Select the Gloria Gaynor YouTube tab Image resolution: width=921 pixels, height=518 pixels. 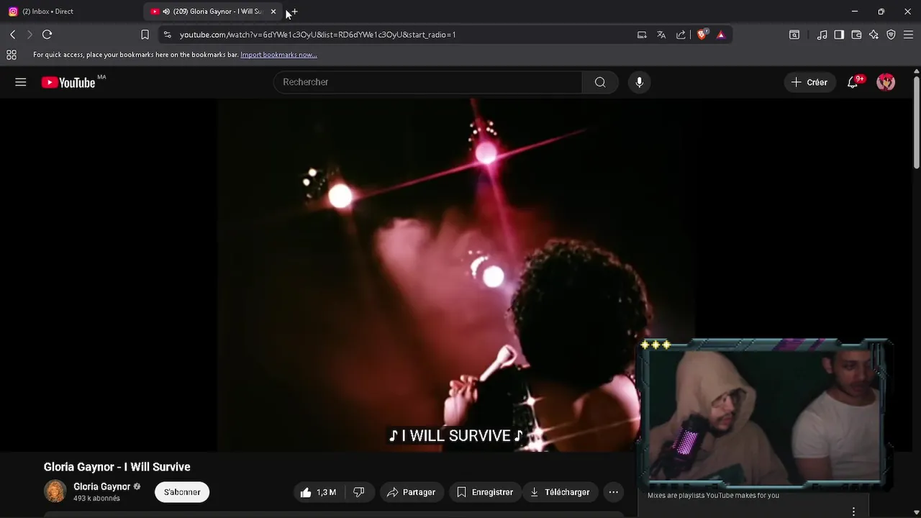pyautogui.click(x=212, y=12)
